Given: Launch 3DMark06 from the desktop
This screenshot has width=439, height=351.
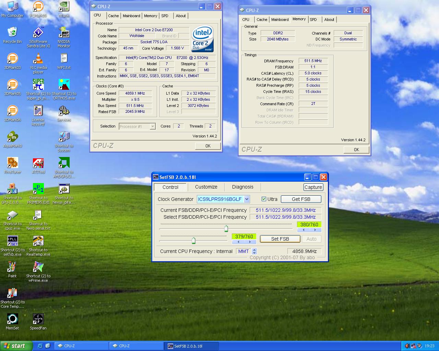Looking at the screenshot, I should [x=12, y=113].
